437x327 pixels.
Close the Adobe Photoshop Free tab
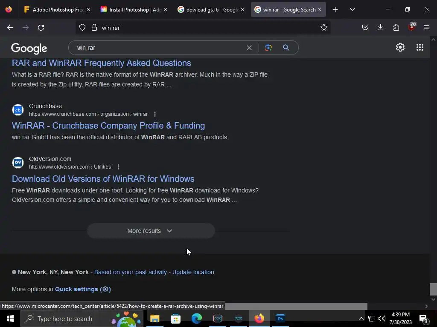pos(88,9)
